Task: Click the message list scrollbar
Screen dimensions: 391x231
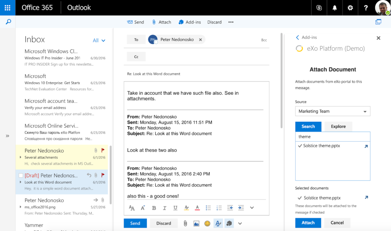Action: (x=110, y=175)
